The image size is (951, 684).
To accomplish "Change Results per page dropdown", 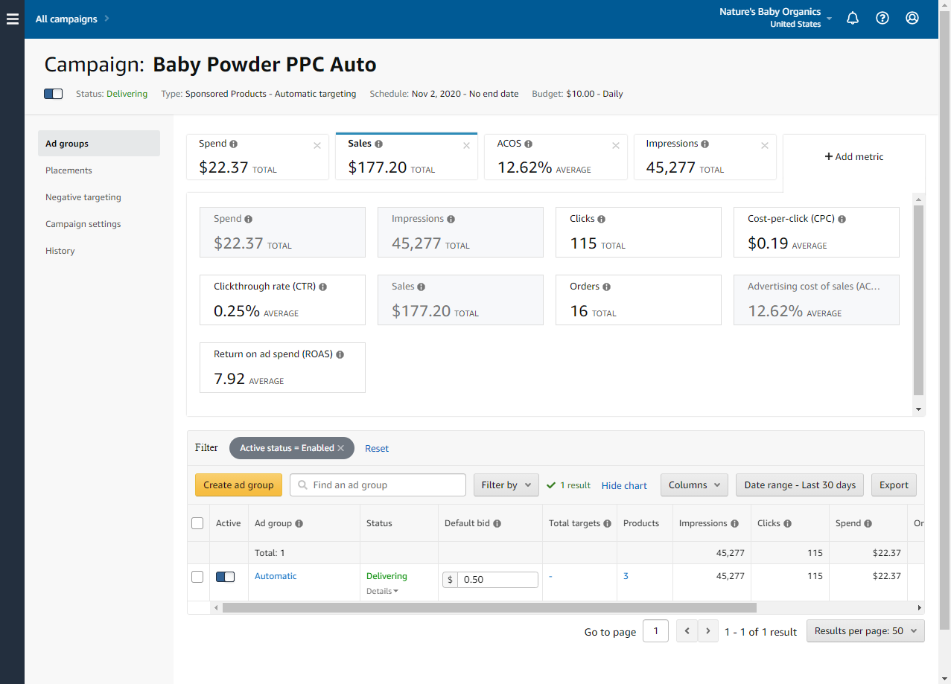I will tap(865, 631).
